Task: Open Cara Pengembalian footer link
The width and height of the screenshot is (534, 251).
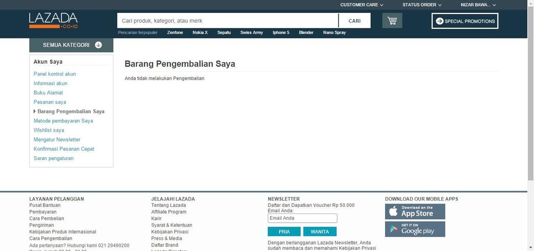Action: [x=51, y=239]
